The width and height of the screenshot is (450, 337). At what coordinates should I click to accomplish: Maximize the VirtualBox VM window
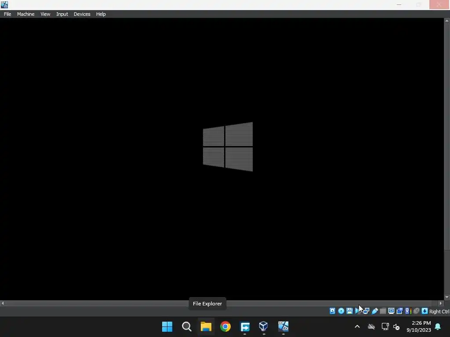pos(419,4)
